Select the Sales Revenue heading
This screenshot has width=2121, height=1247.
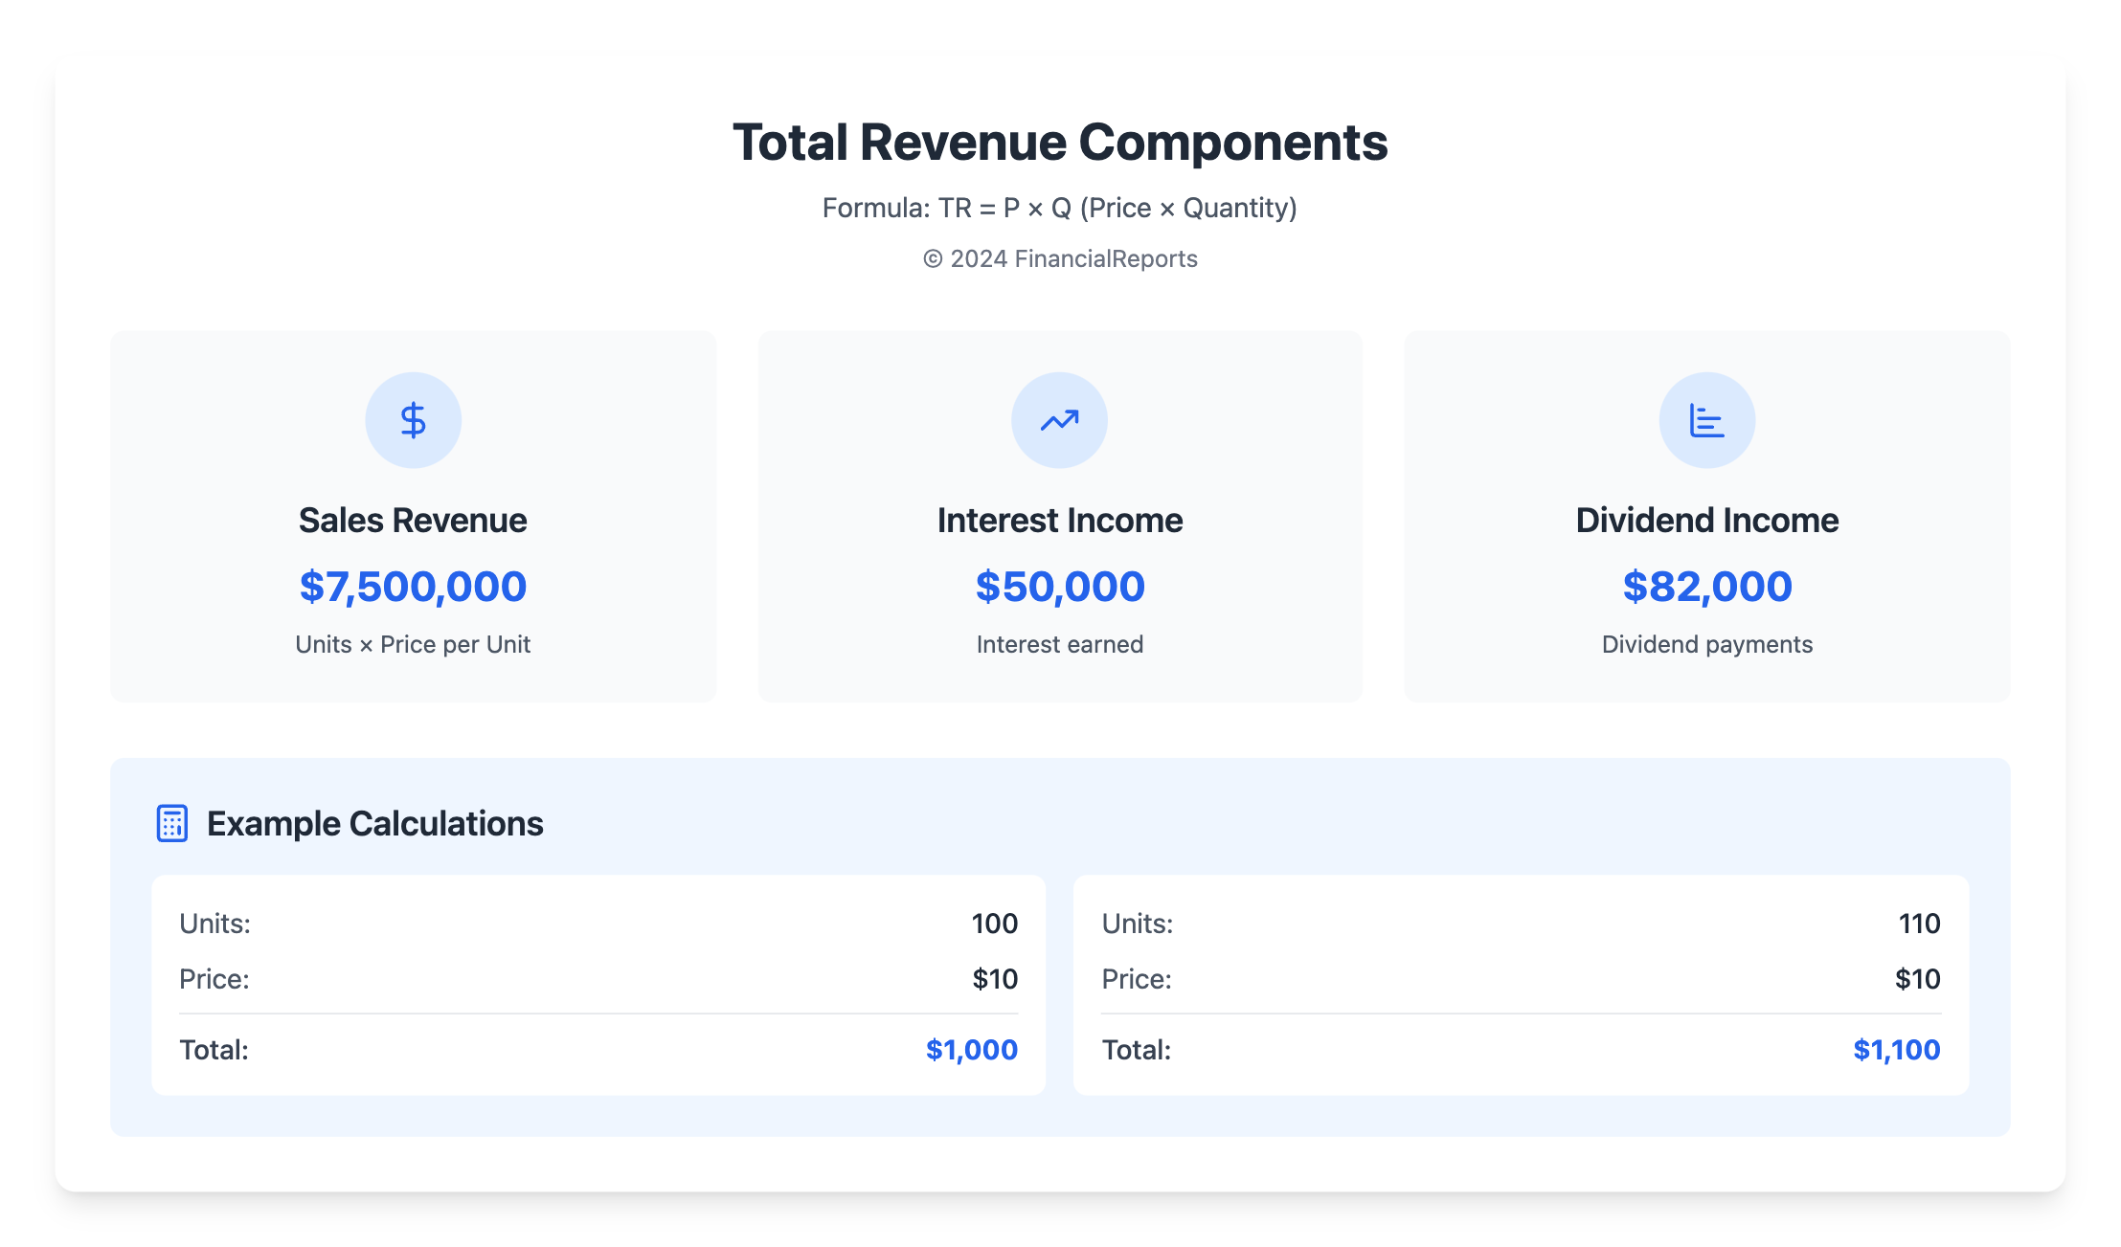pos(413,521)
